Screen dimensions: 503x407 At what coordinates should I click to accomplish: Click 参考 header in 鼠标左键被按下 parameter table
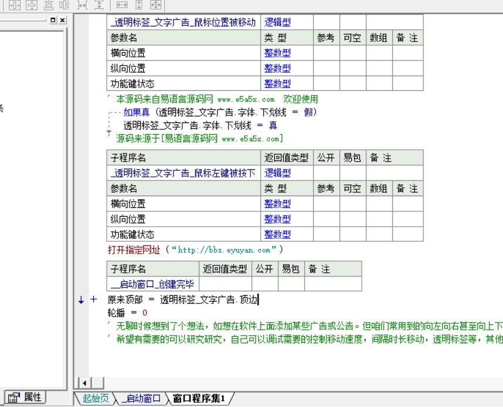click(x=326, y=189)
